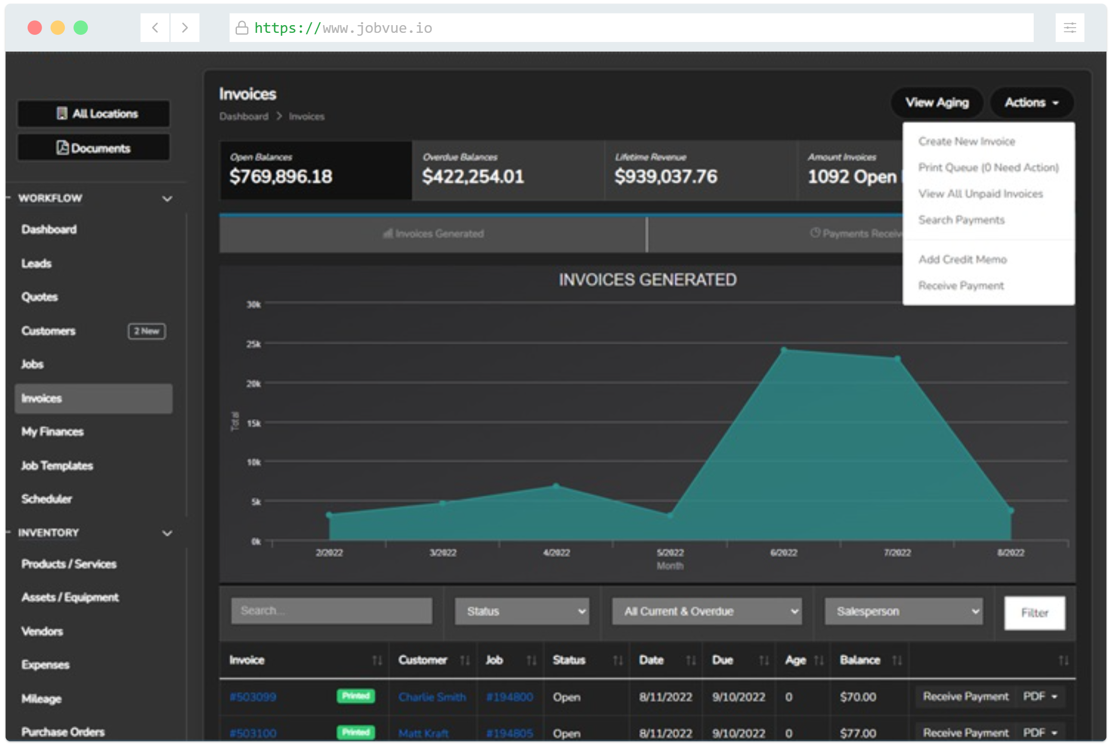Screen dimensions: 1112x745
Task: Receive Payment for invoice #503099
Action: [966, 697]
